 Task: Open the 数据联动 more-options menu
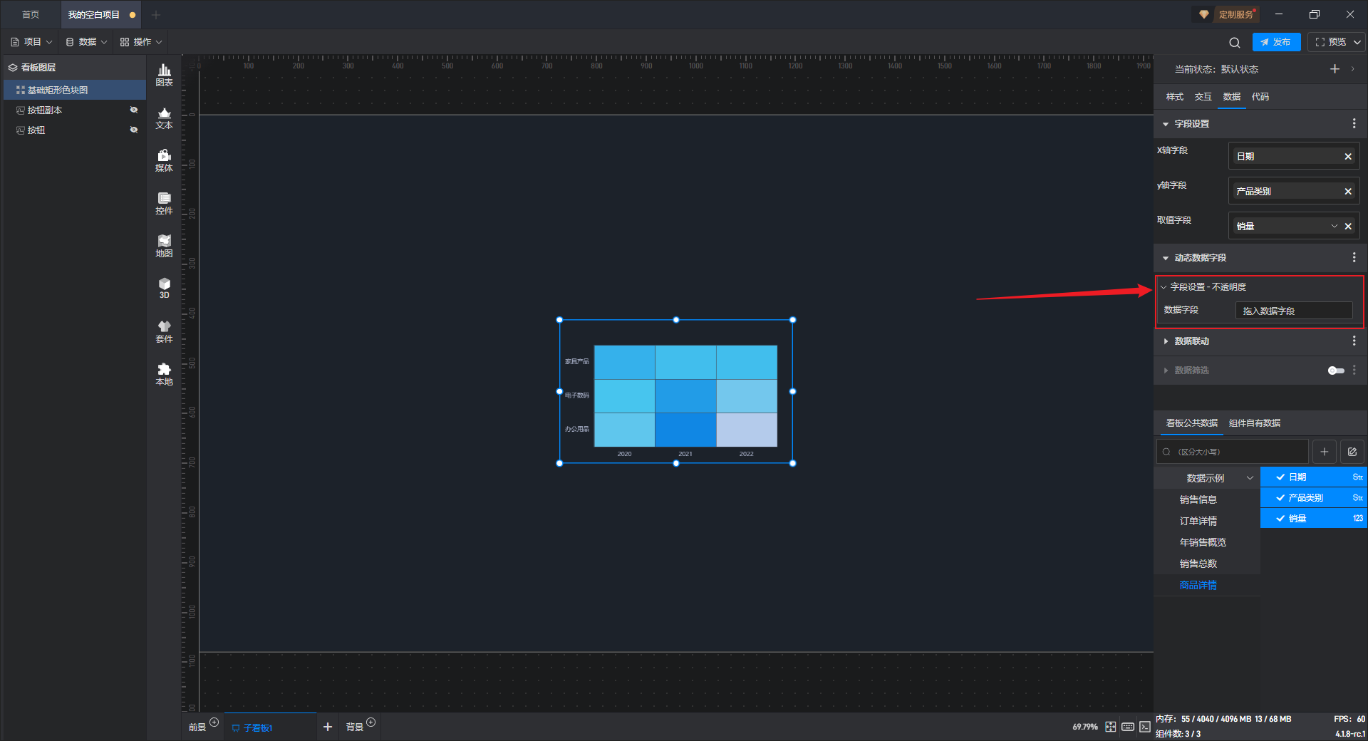click(1354, 341)
